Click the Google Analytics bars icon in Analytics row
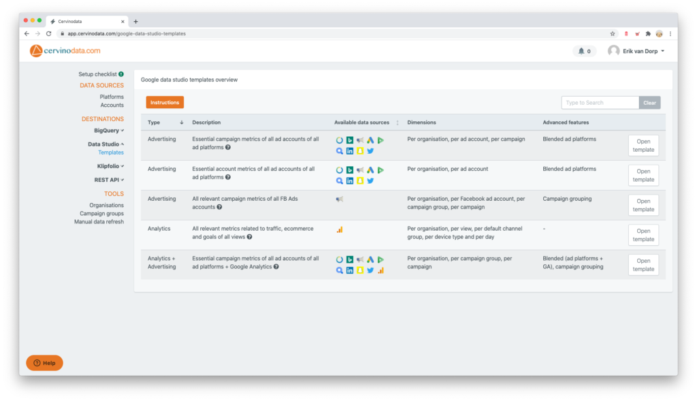The width and height of the screenshot is (697, 401). (340, 229)
